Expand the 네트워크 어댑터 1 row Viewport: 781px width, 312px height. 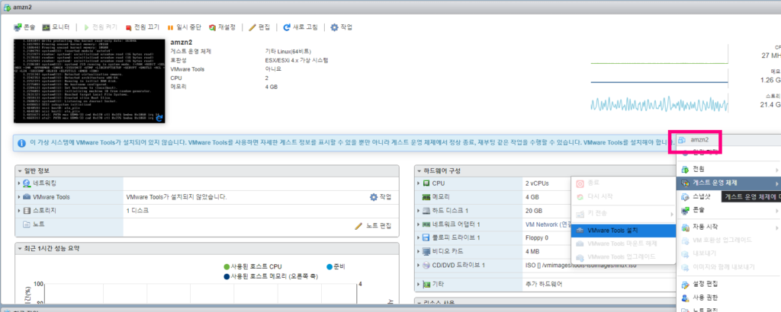click(419, 224)
